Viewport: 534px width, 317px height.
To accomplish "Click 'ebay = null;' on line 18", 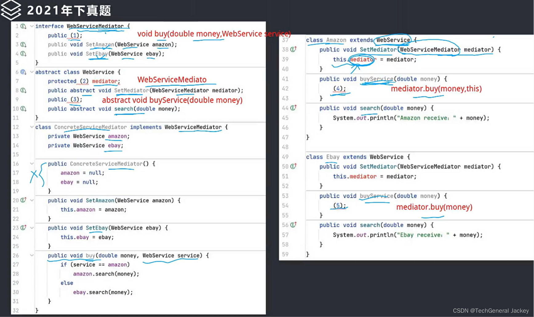I will (x=79, y=182).
